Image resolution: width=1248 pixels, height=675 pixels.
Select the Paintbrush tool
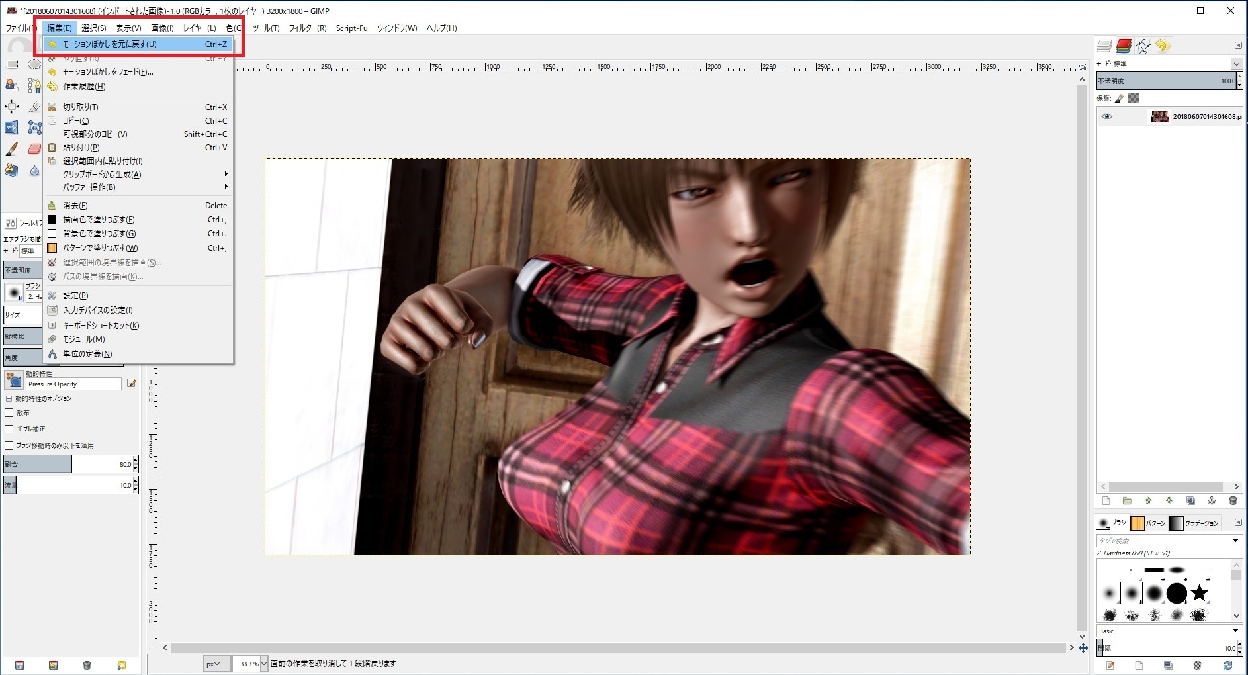tap(12, 149)
